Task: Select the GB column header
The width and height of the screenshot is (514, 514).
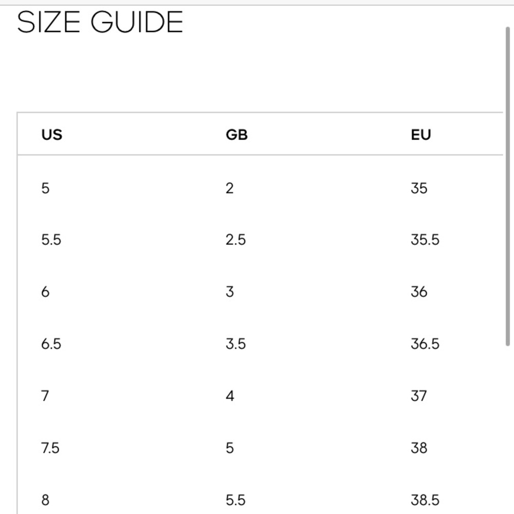Action: (236, 135)
